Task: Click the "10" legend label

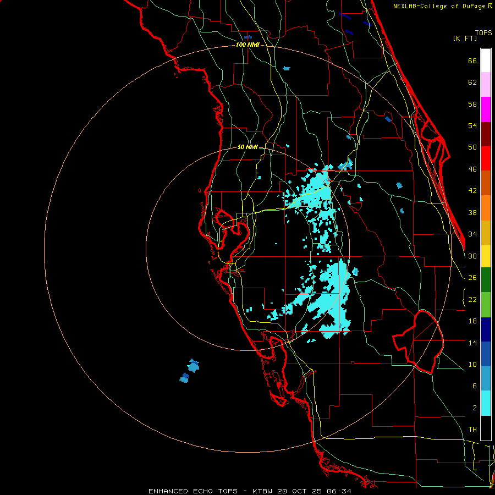Action: click(472, 364)
